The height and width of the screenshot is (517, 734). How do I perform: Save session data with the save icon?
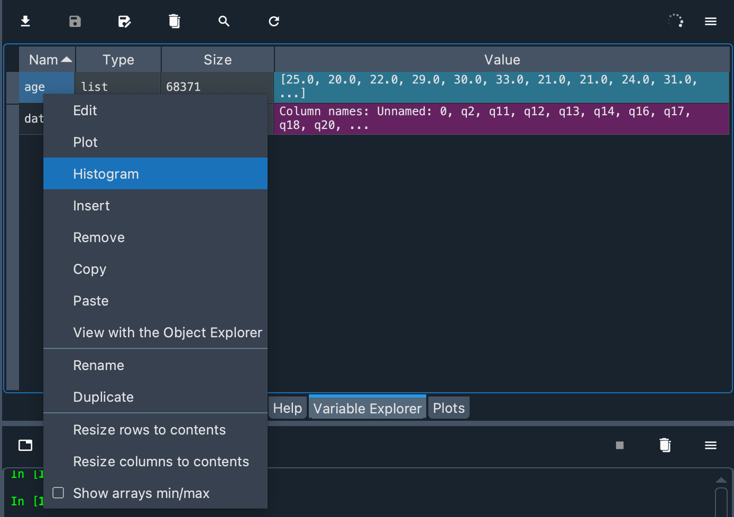coord(75,21)
